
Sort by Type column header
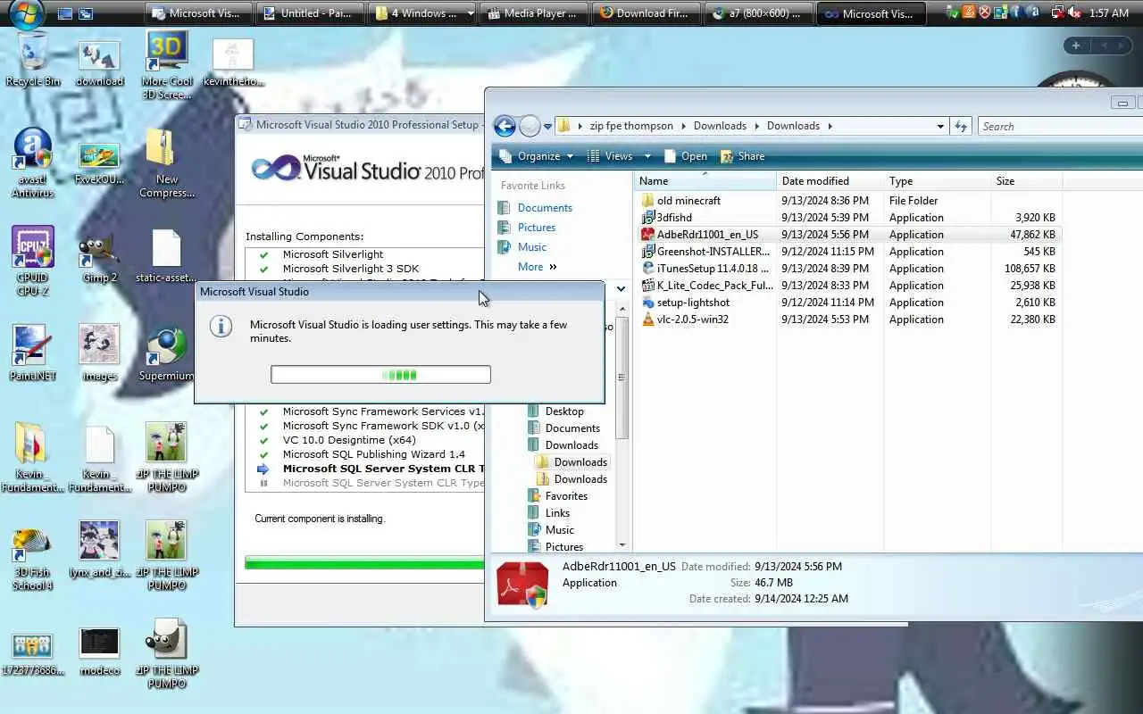(937, 181)
